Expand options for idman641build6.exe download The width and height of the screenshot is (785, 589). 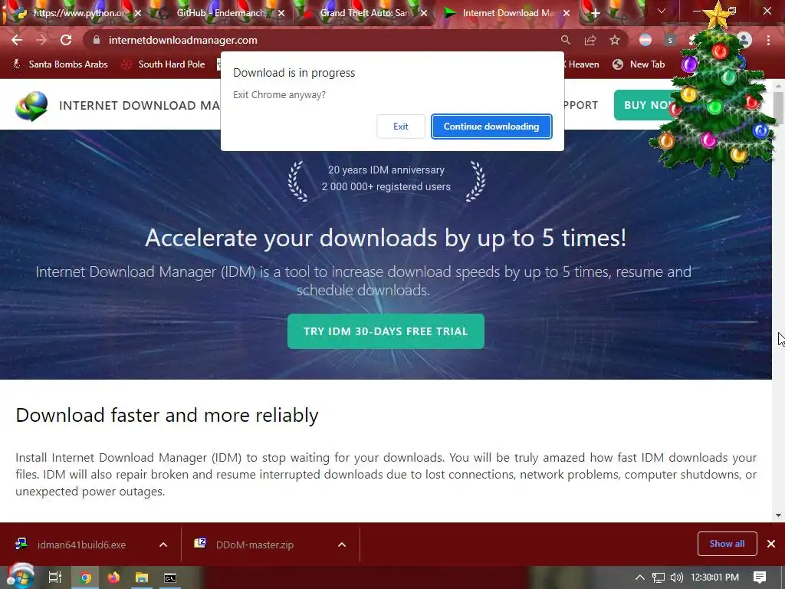[x=163, y=545]
